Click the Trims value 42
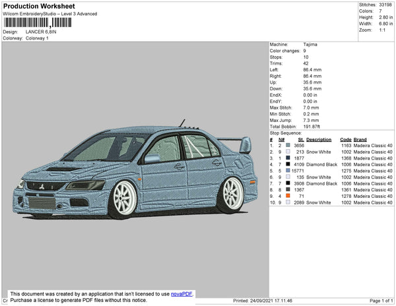Viewport: 396px width, 306px height. [306, 63]
